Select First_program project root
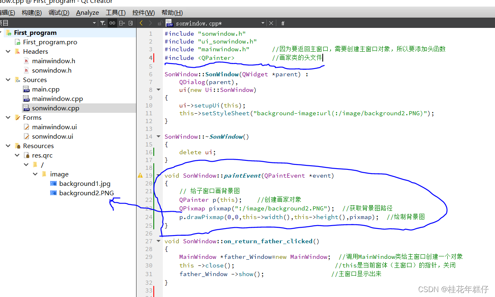Screen dimensions: 495x297 (x=35, y=33)
